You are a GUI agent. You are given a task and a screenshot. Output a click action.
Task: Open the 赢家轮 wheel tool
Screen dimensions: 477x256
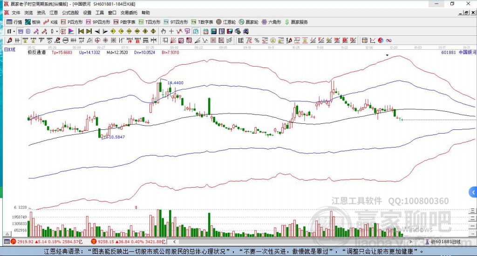[x=249, y=22]
